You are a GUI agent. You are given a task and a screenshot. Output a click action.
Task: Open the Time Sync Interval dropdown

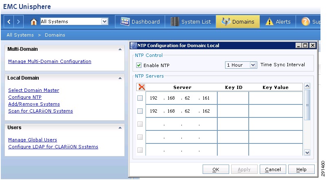pyautogui.click(x=241, y=65)
